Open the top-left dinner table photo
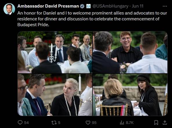 coord(55,52)
